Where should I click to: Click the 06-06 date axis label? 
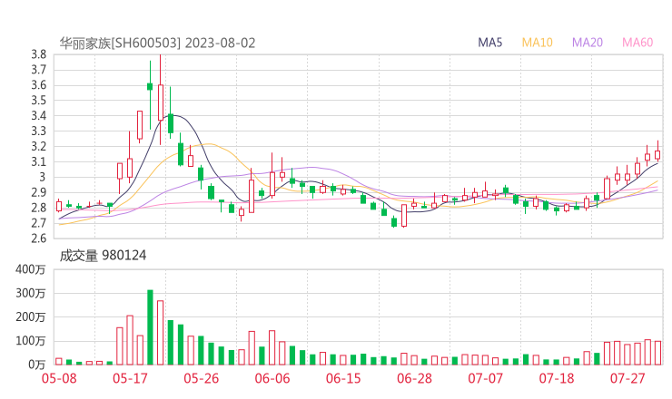point(272,378)
